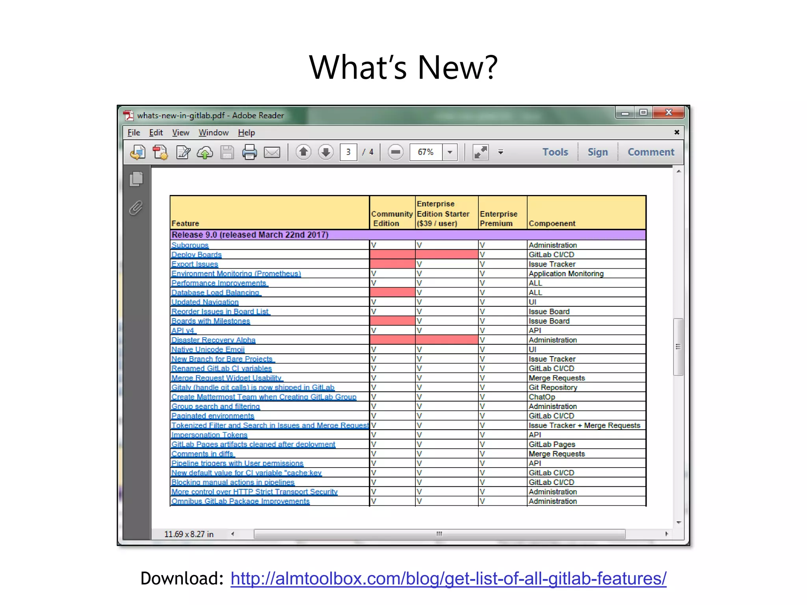Open Comments in diffs link

(203, 453)
